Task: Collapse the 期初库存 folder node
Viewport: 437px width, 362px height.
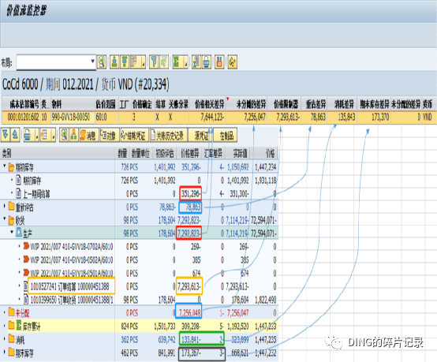Action: (x=5, y=166)
